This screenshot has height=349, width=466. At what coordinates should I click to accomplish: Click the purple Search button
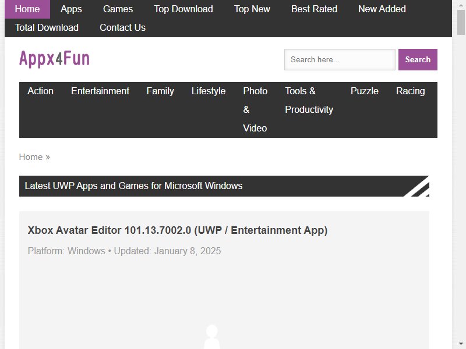click(x=418, y=60)
